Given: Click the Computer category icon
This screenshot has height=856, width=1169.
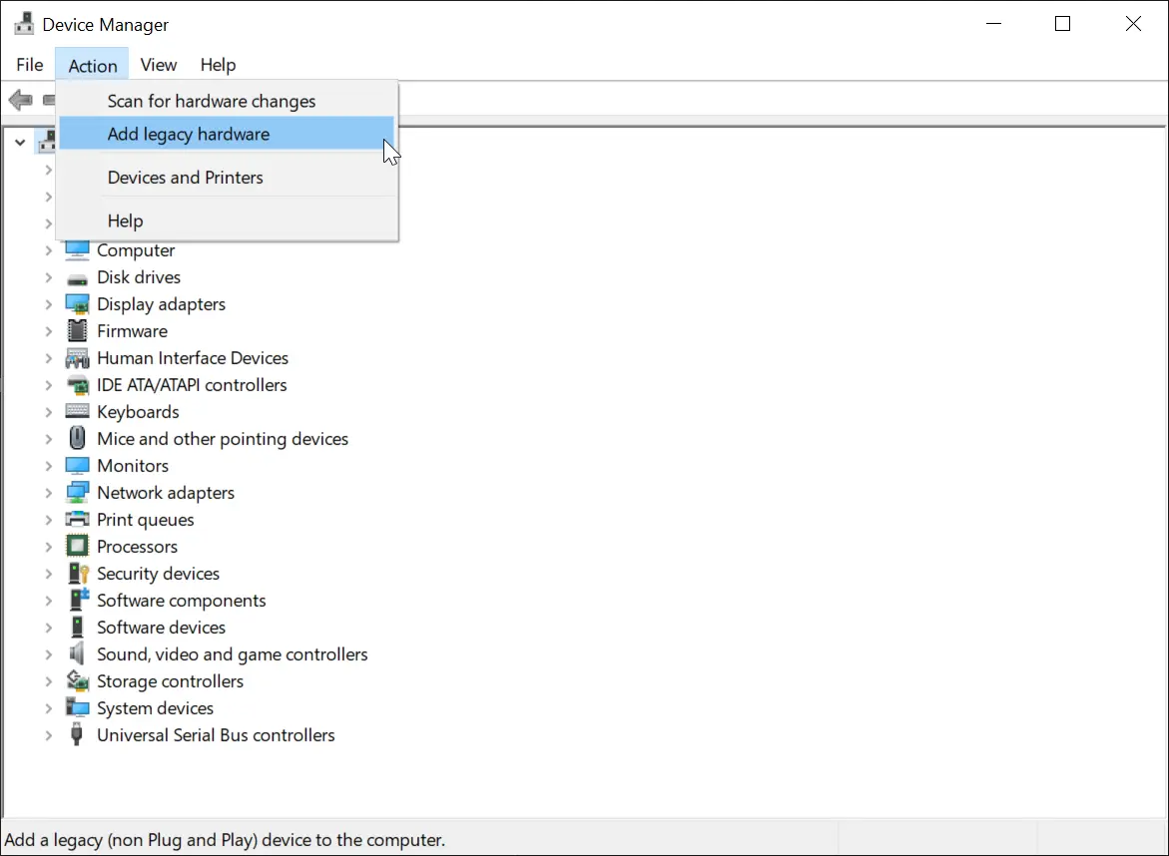Looking at the screenshot, I should [x=77, y=250].
